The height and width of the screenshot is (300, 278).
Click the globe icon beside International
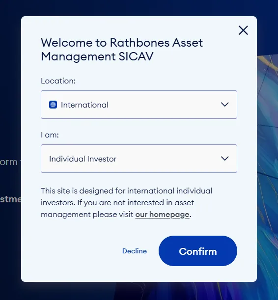pyautogui.click(x=53, y=105)
